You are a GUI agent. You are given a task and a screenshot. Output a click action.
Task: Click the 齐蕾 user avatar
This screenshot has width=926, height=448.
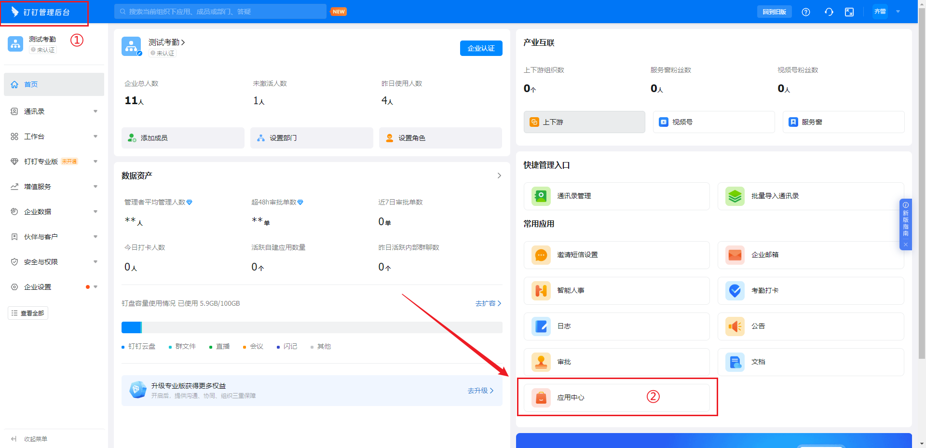click(880, 12)
